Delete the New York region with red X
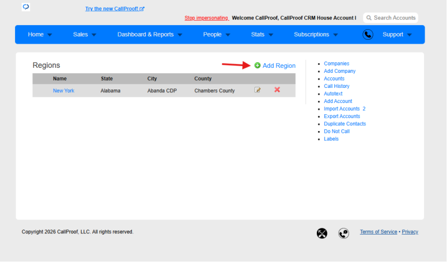Viewport: 447px width, 262px height. click(x=277, y=90)
